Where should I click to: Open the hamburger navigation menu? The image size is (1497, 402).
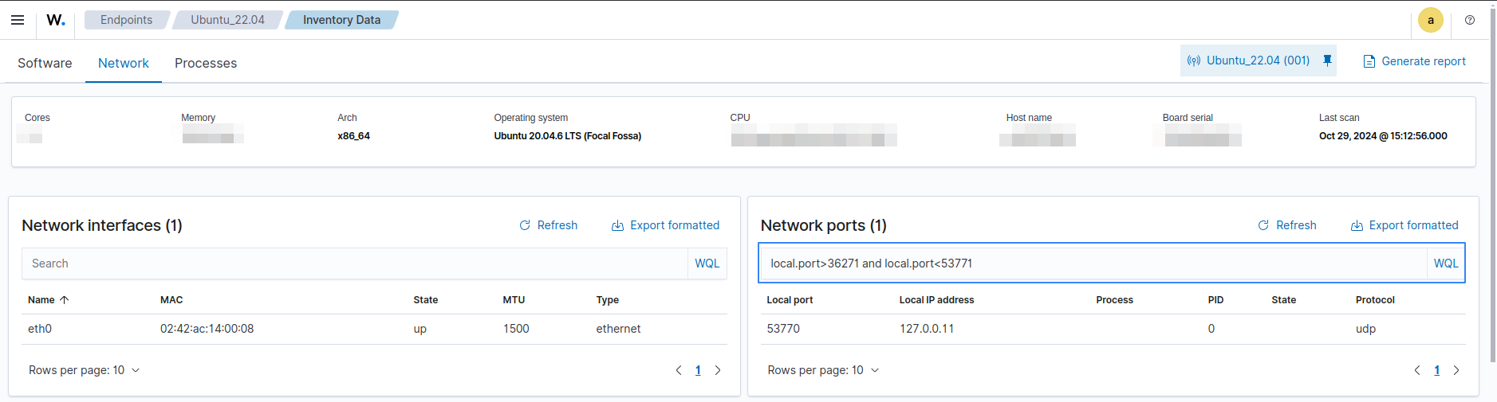tap(18, 20)
